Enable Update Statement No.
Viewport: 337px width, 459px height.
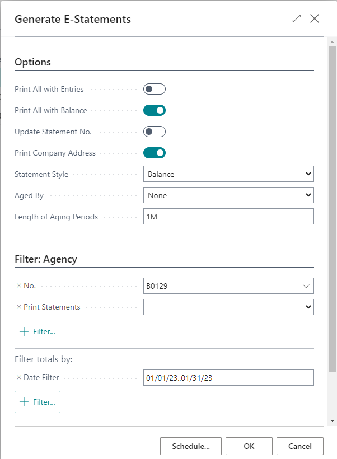pos(154,132)
